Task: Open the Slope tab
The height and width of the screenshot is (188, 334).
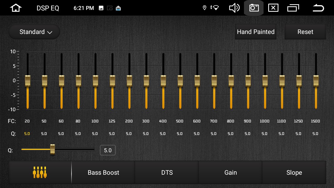Action: 294,173
